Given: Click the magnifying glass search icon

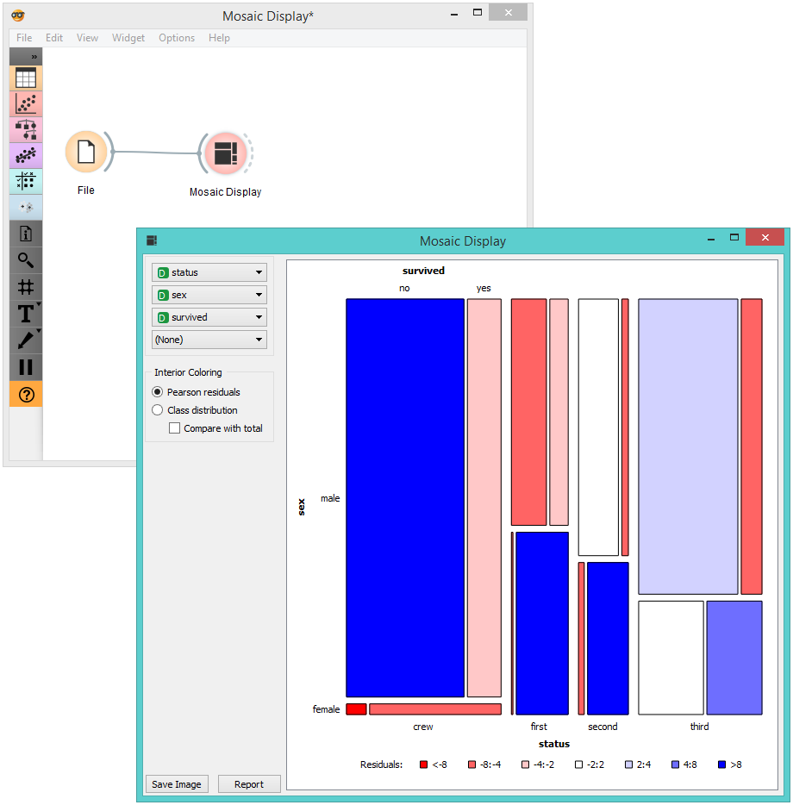Looking at the screenshot, I should click(25, 260).
